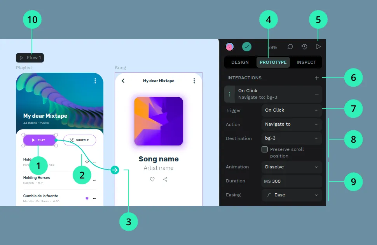Open the comments panel bubble icon
Viewport: 377px width, 245px height.
click(x=290, y=47)
